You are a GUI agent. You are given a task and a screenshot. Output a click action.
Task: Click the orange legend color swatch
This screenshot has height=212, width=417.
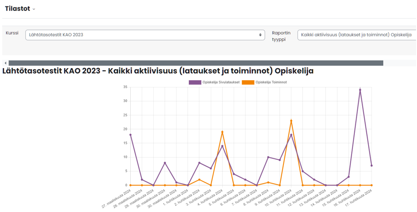click(248, 82)
